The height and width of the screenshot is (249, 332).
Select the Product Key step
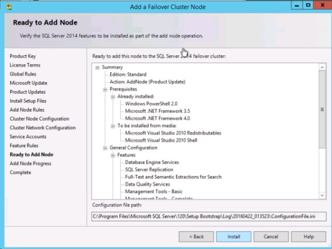click(x=23, y=56)
